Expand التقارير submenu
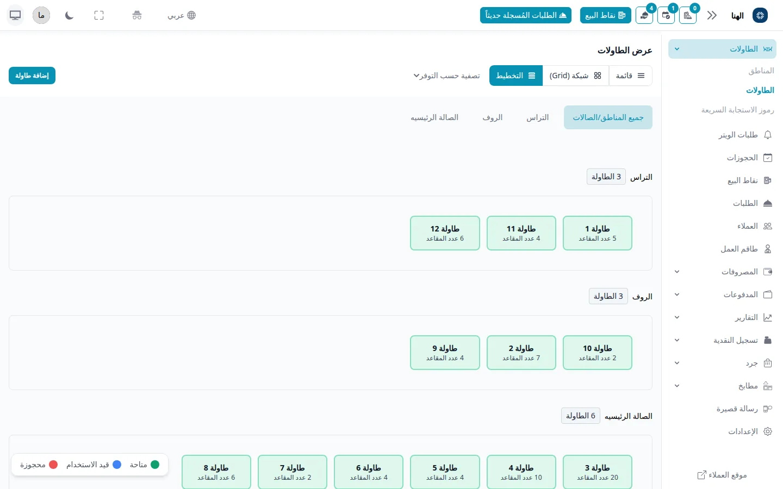Screen dimensions: 783x489 click(x=722, y=317)
